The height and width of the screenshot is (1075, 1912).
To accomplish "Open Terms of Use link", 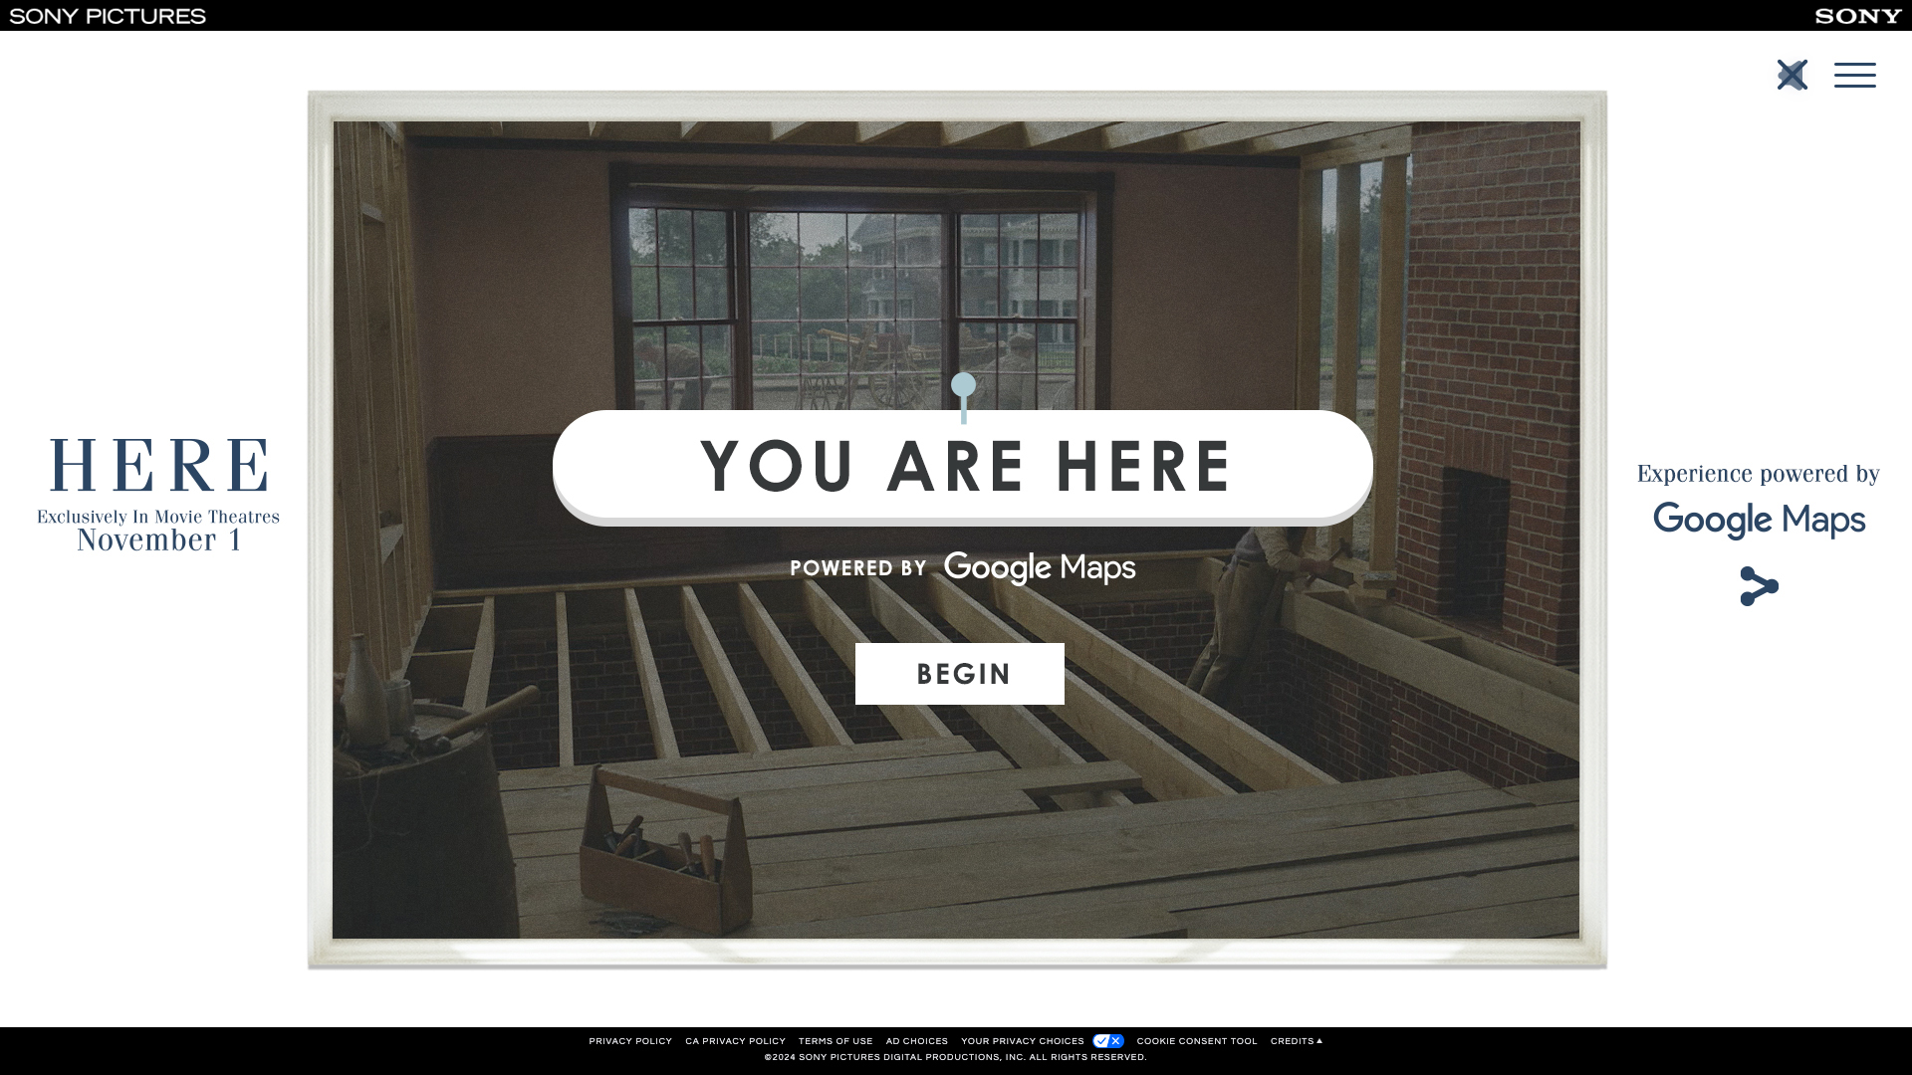I will (x=836, y=1041).
